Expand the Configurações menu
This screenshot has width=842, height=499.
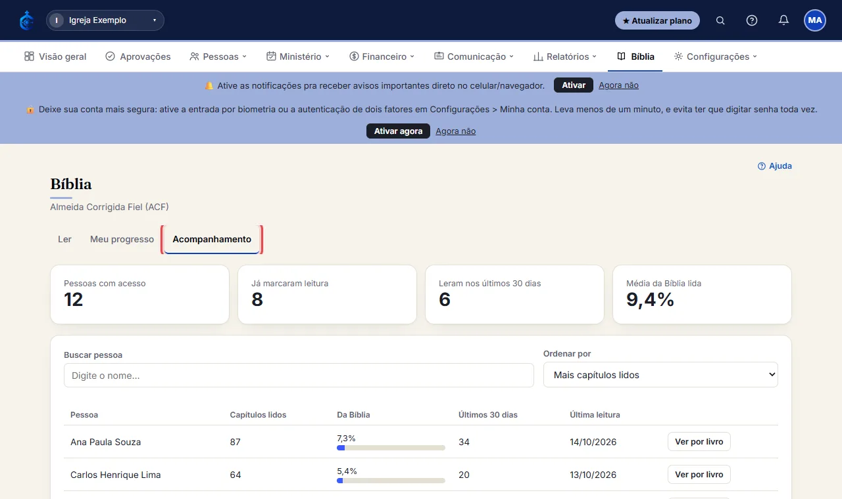point(716,56)
